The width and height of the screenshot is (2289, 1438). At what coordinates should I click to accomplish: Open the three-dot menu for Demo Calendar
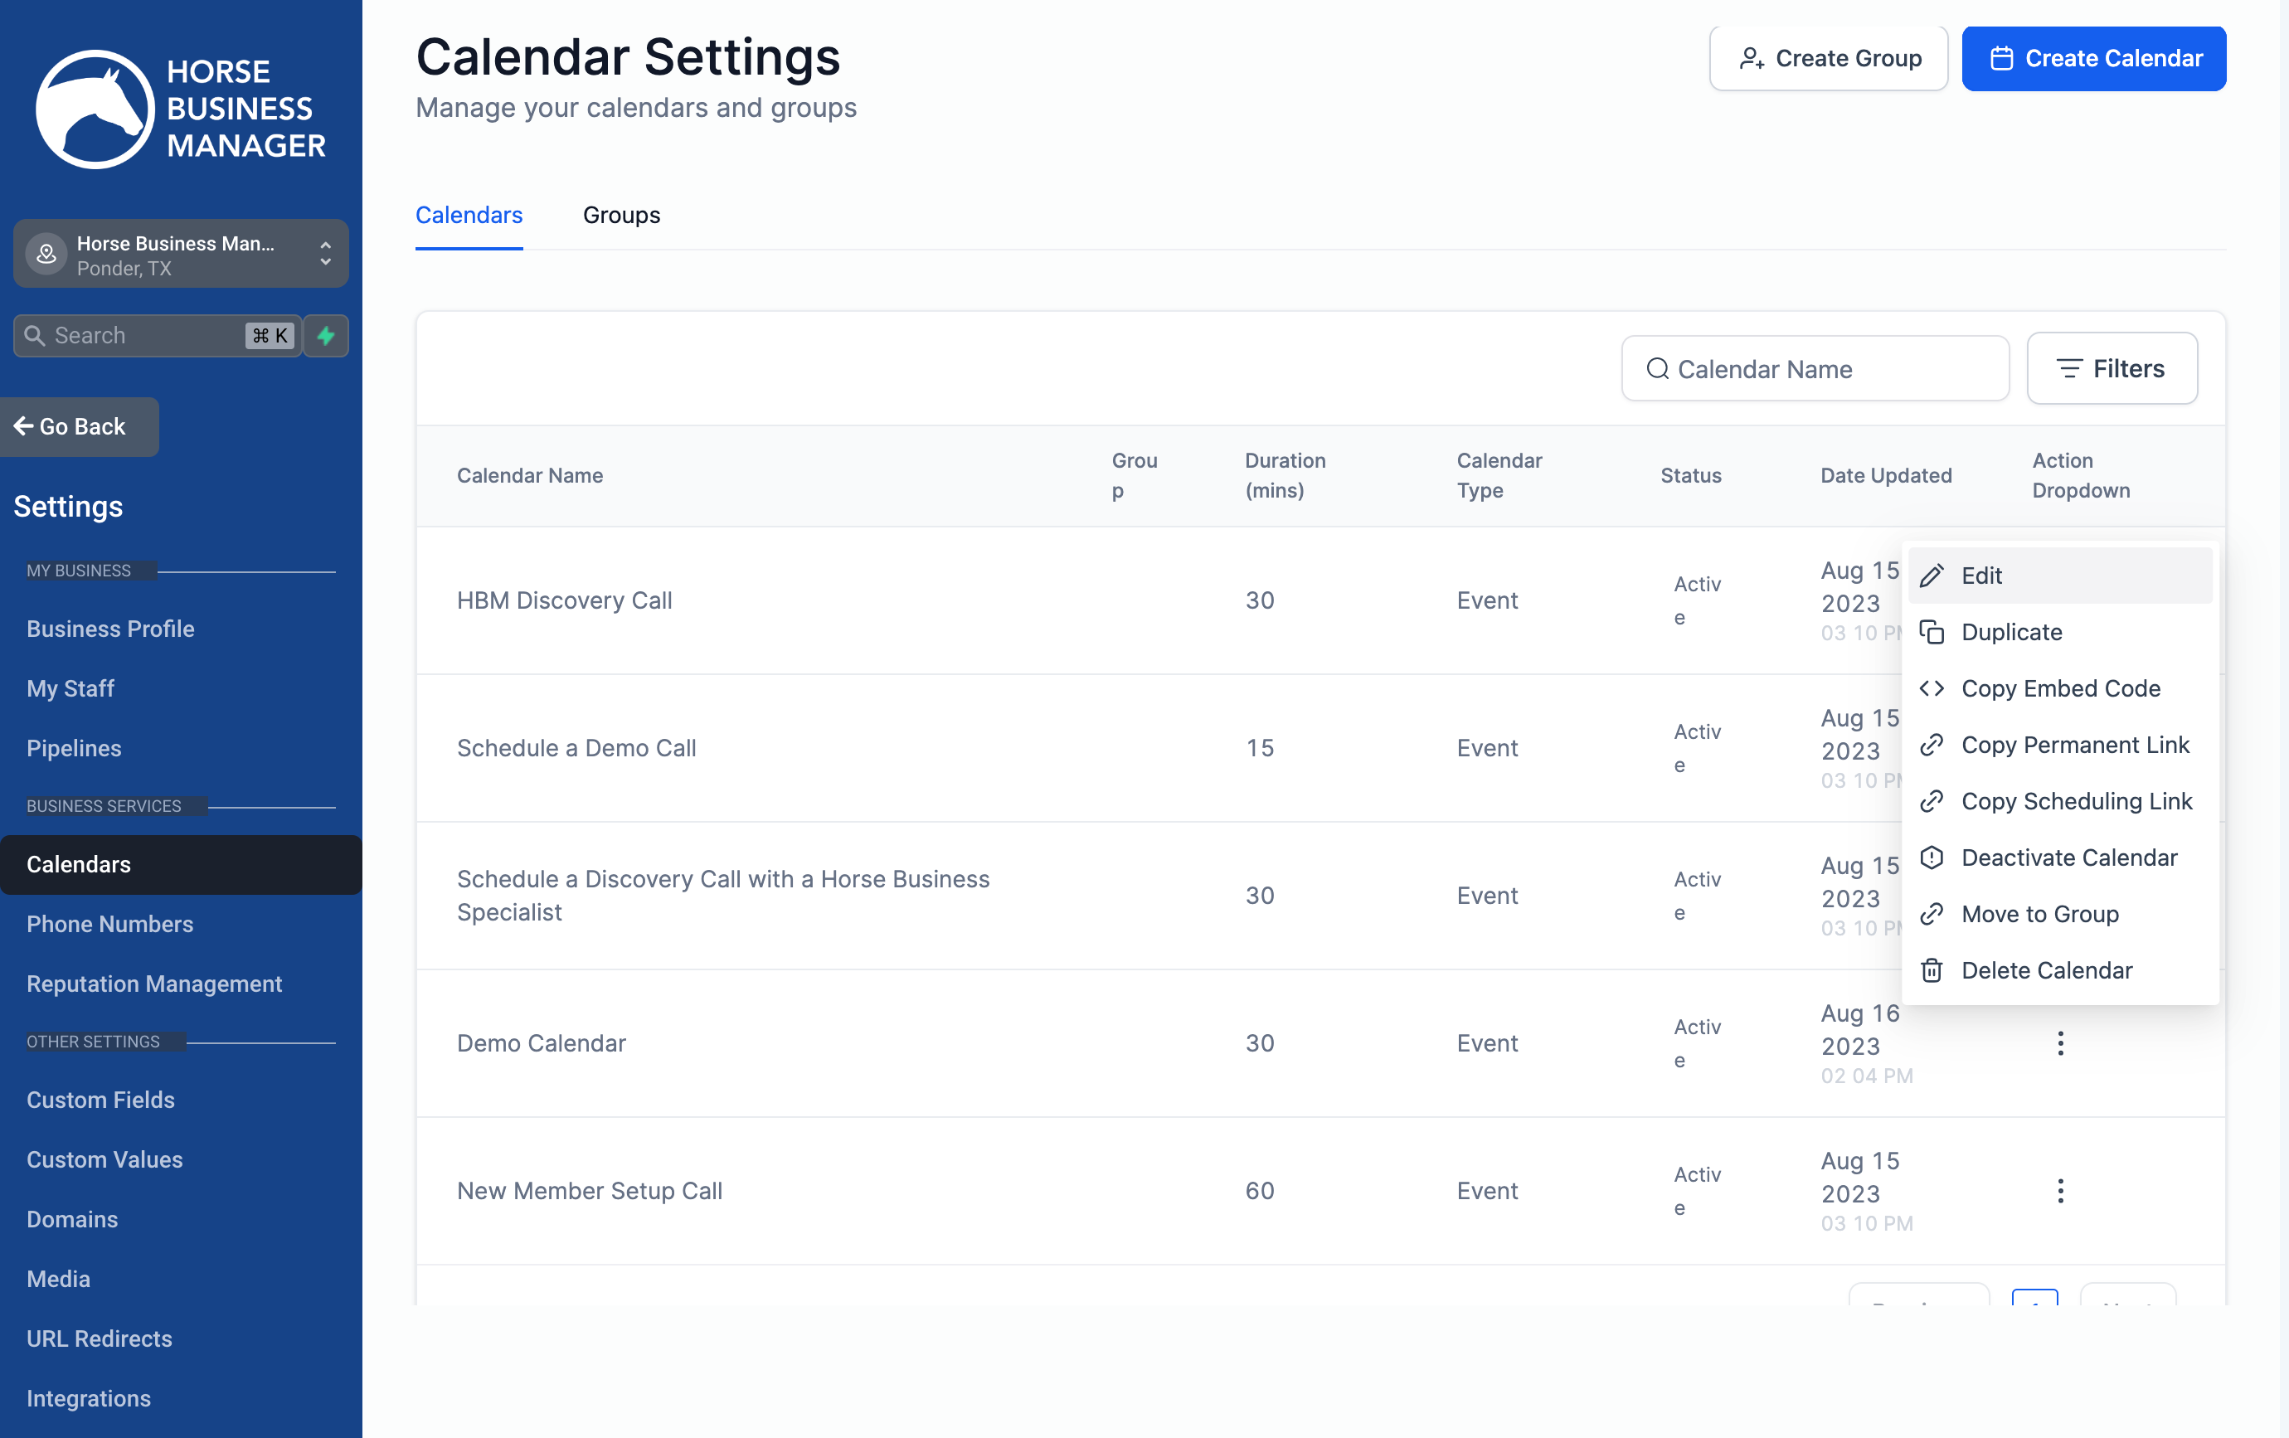coord(2060,1042)
